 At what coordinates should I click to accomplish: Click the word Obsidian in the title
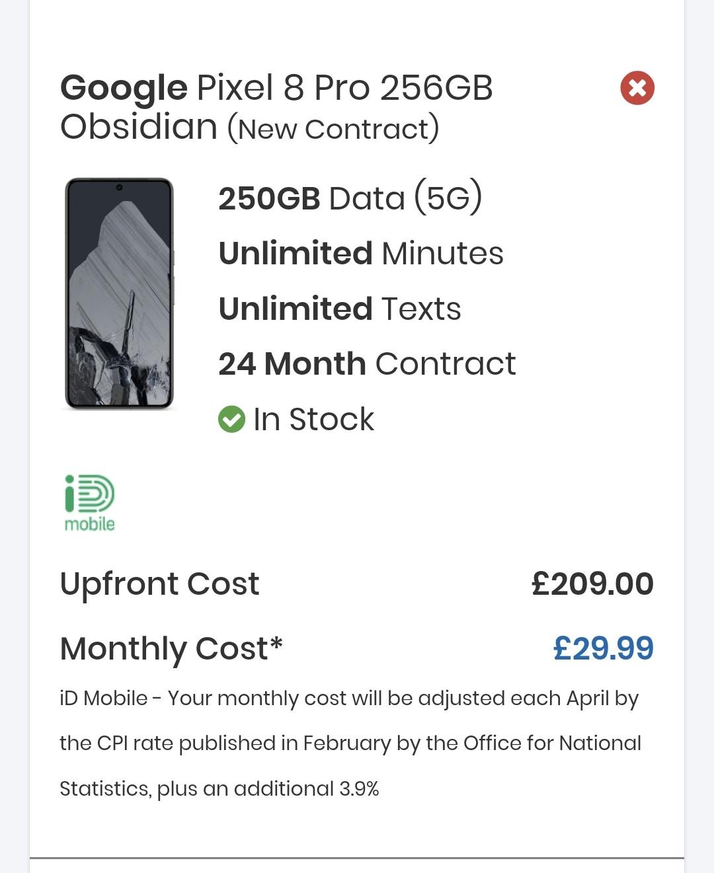tap(139, 126)
